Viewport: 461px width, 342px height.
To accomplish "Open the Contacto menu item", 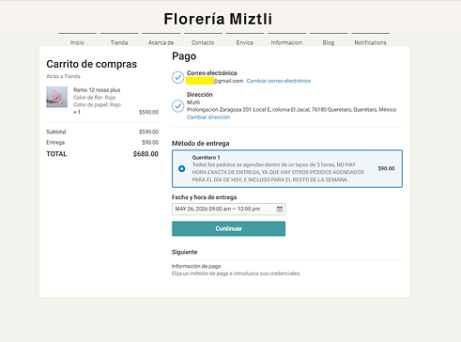I will click(203, 42).
